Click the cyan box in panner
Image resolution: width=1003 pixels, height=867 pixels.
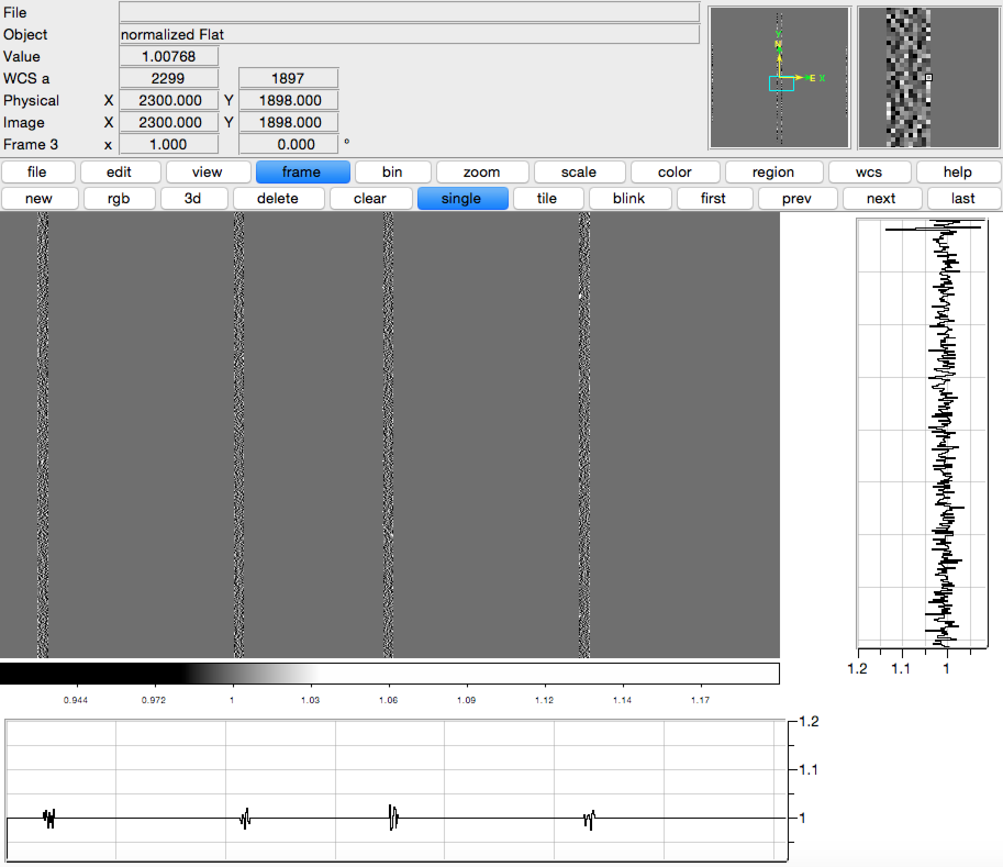click(x=781, y=84)
